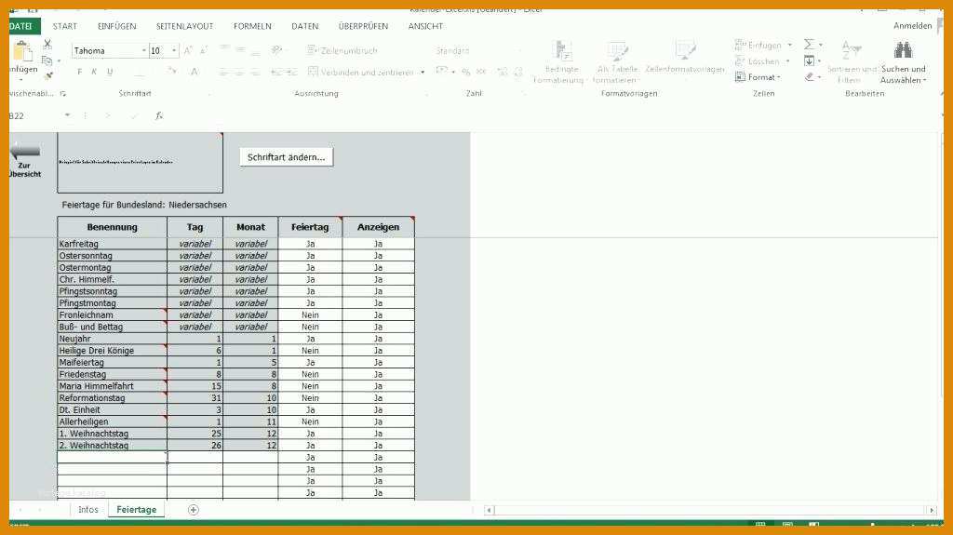Image resolution: width=953 pixels, height=535 pixels.
Task: Click the Fronleichnam cell
Action: pos(112,314)
